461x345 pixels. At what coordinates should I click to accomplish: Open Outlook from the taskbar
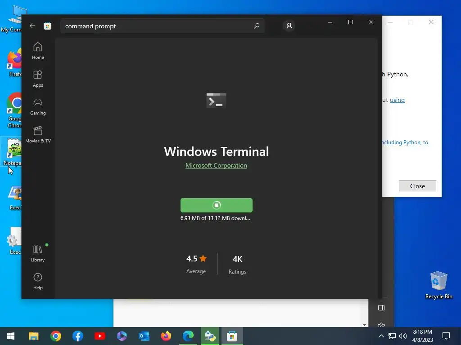[x=144, y=336]
